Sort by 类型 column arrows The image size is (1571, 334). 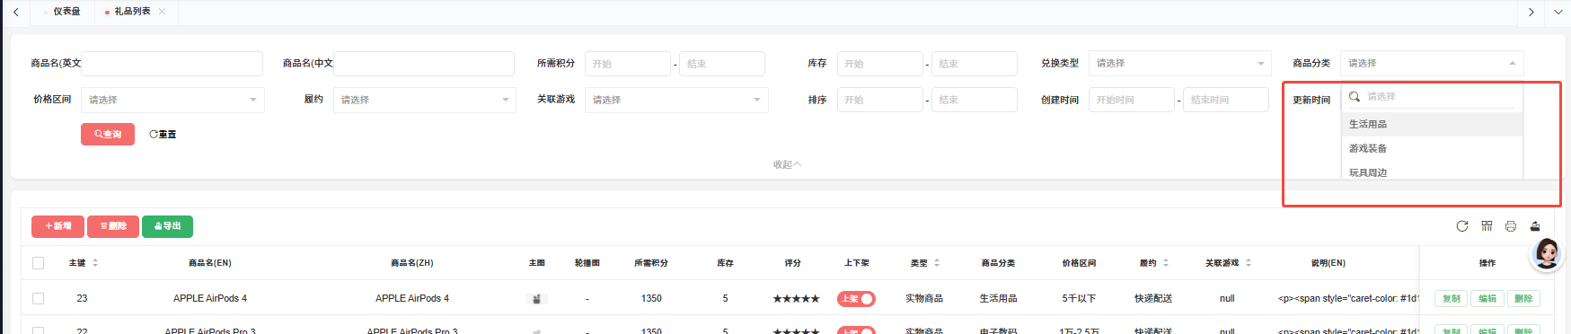(x=937, y=263)
